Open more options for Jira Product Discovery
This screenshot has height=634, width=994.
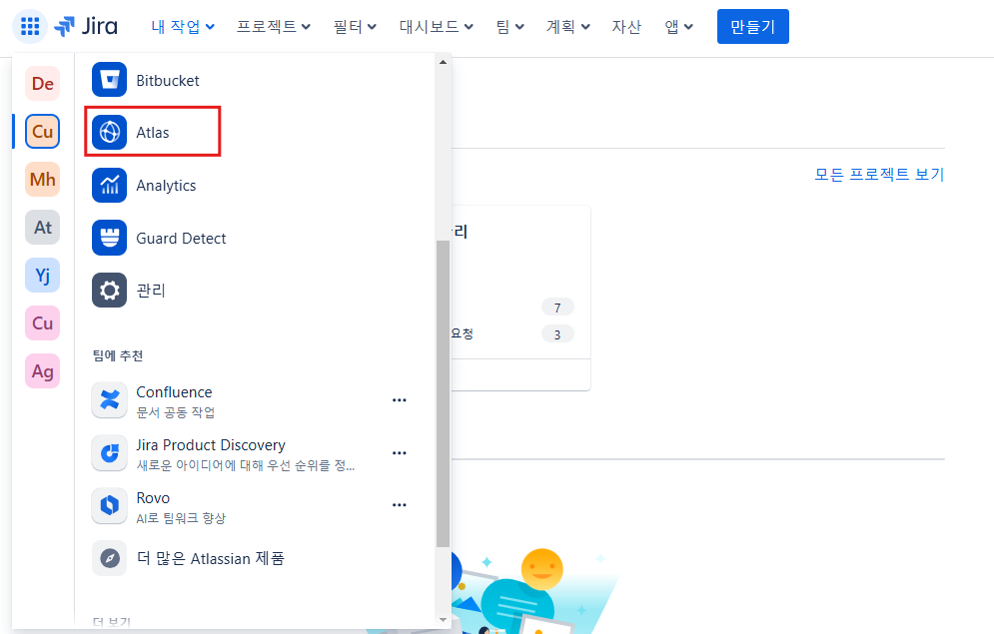click(x=399, y=453)
